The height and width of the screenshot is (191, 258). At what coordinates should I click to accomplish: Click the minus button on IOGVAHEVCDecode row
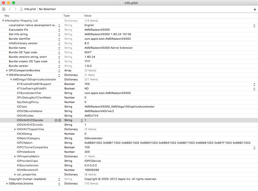click(x=60, y=120)
